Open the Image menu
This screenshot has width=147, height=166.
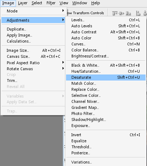[8, 3]
